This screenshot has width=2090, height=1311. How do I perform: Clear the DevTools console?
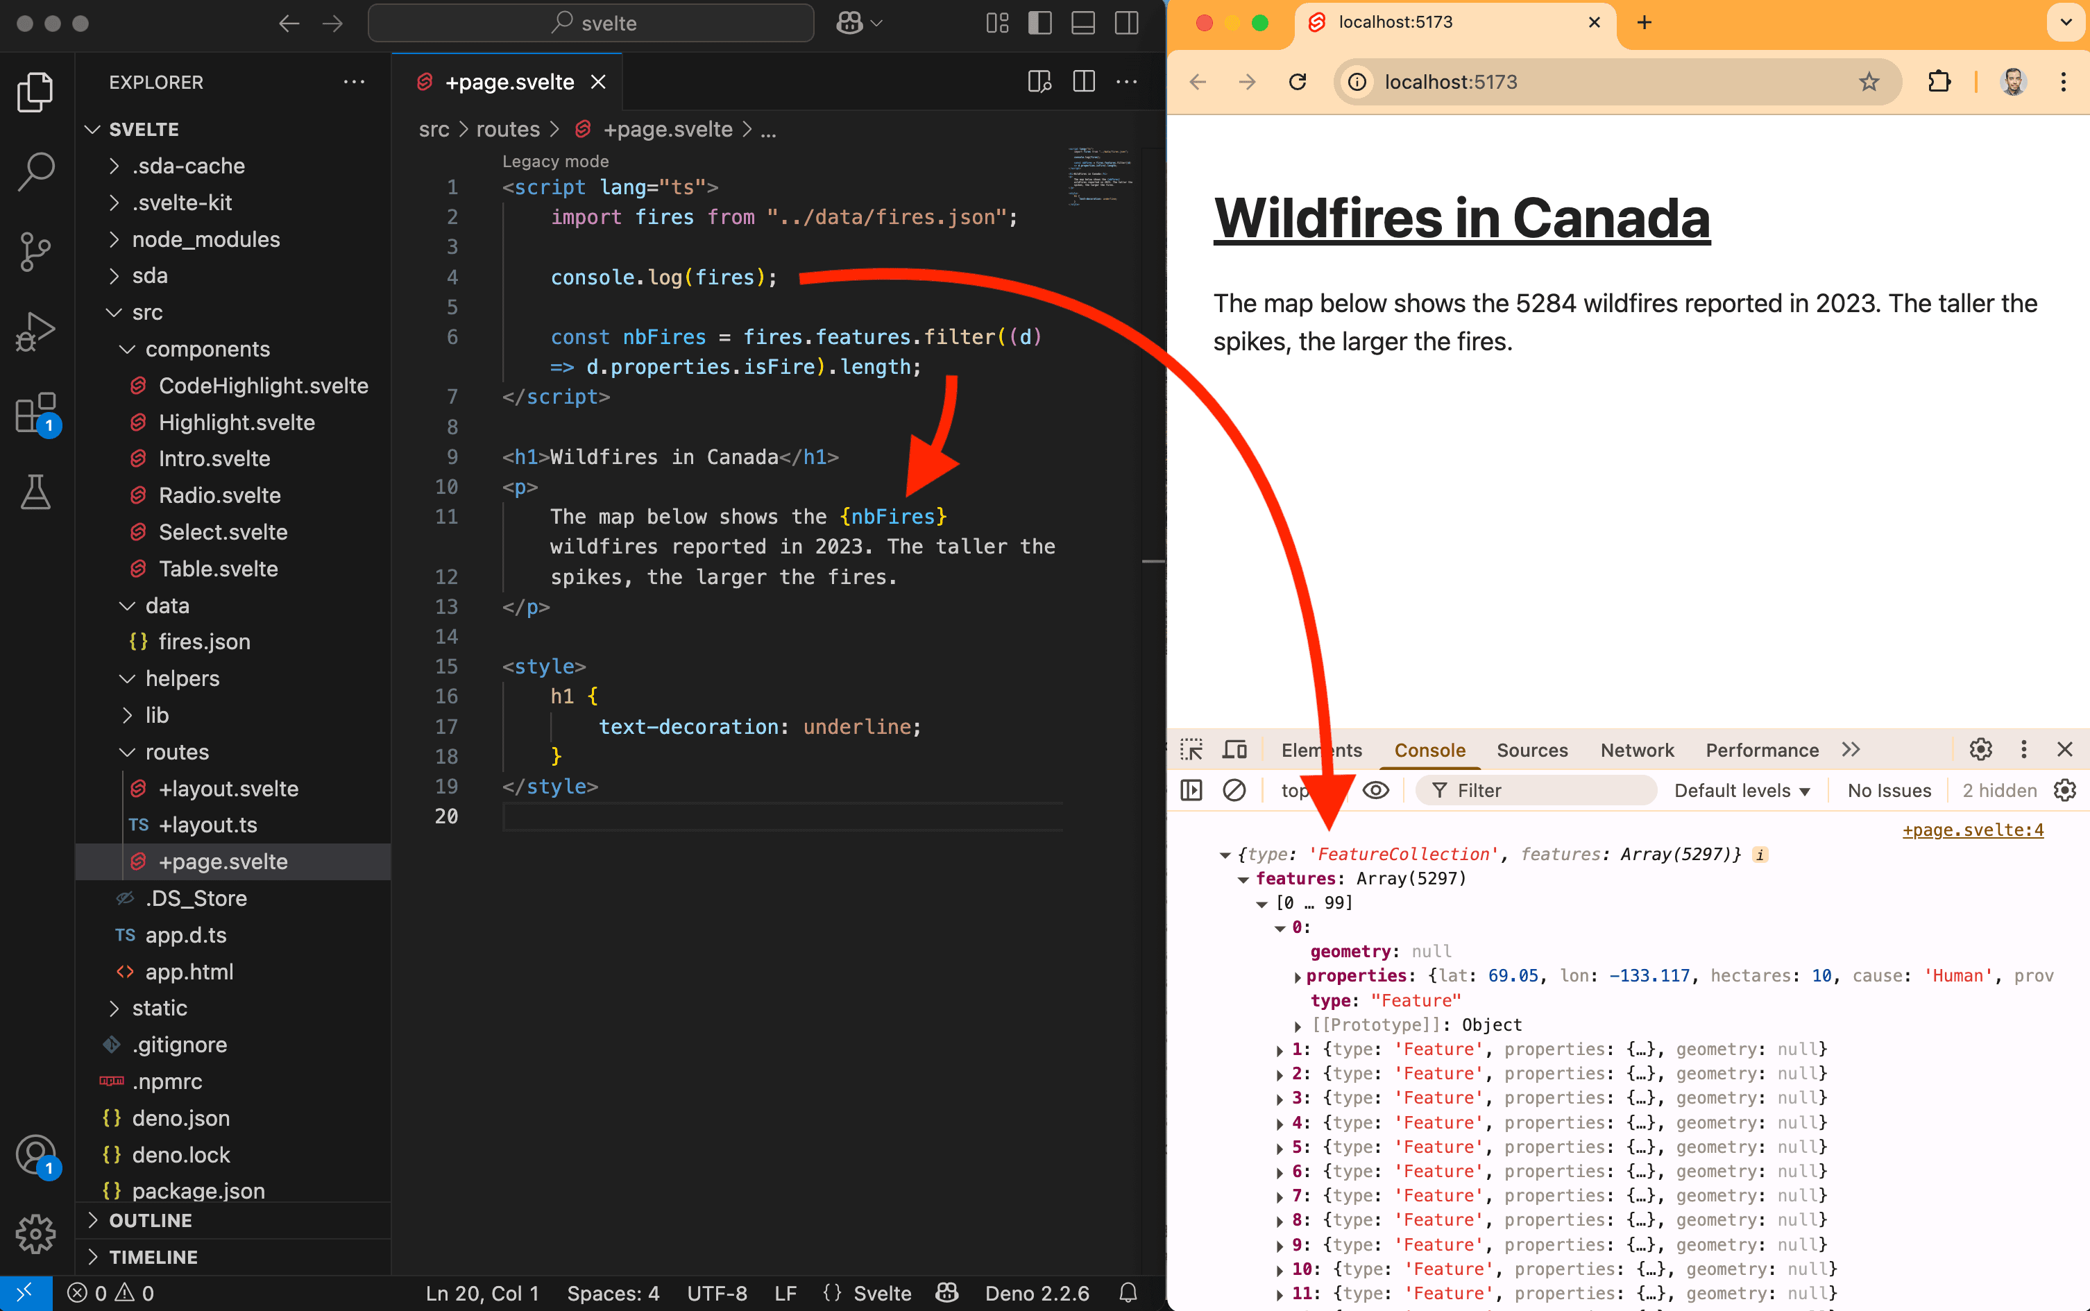1234,791
